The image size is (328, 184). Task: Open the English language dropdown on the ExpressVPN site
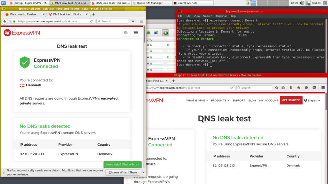[x=312, y=101]
